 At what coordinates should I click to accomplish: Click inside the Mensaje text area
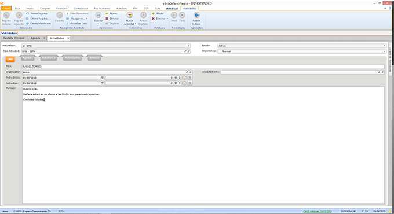pyautogui.click(x=203, y=145)
